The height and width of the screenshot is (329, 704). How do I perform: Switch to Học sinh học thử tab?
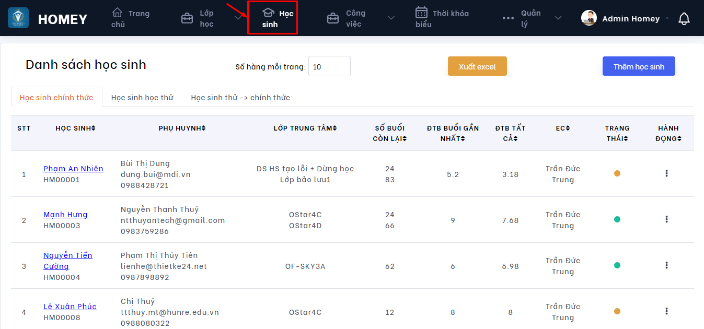point(142,98)
